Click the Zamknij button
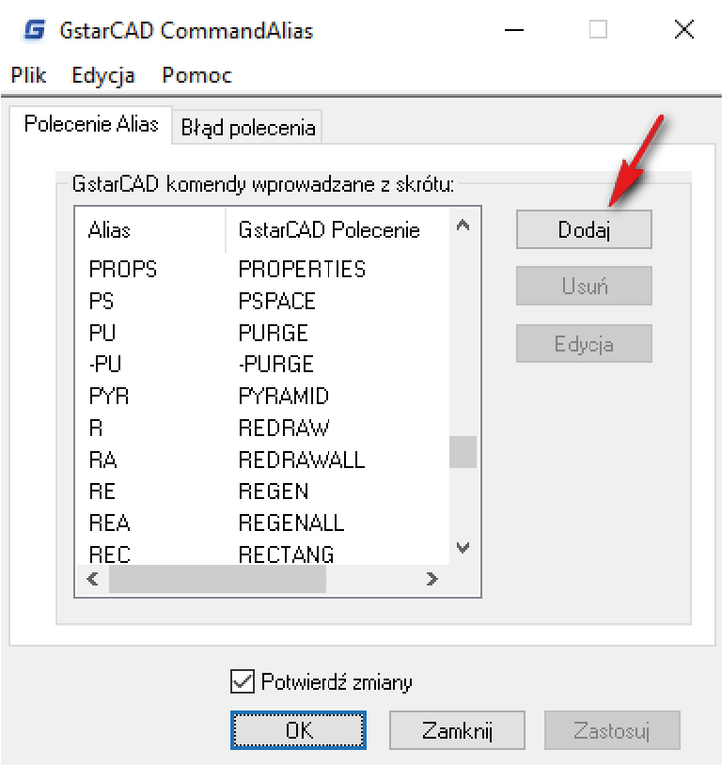The image size is (722, 765). click(x=456, y=730)
